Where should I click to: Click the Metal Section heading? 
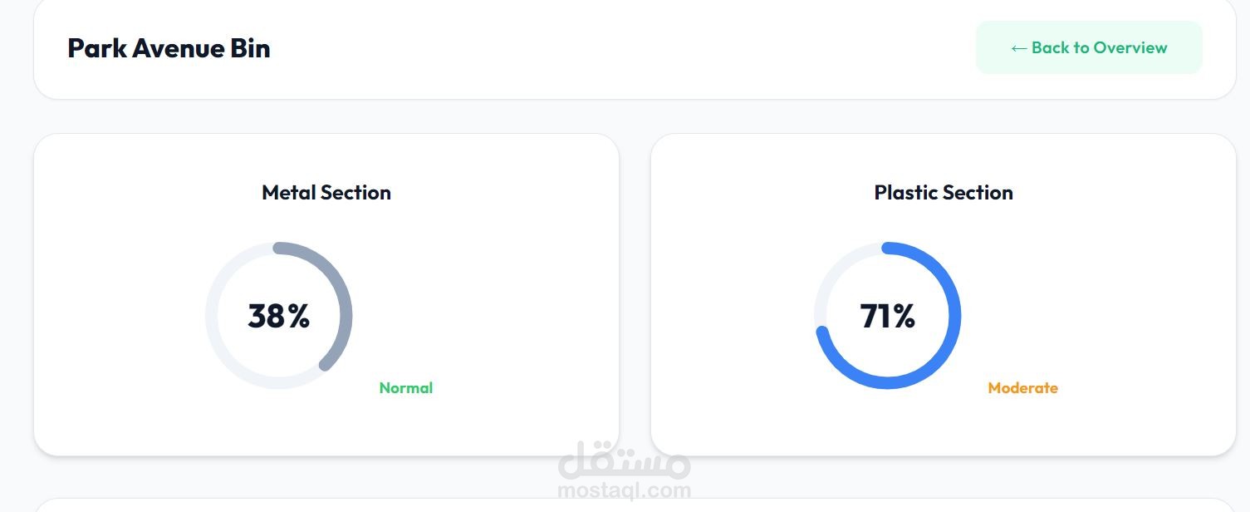pyautogui.click(x=326, y=193)
